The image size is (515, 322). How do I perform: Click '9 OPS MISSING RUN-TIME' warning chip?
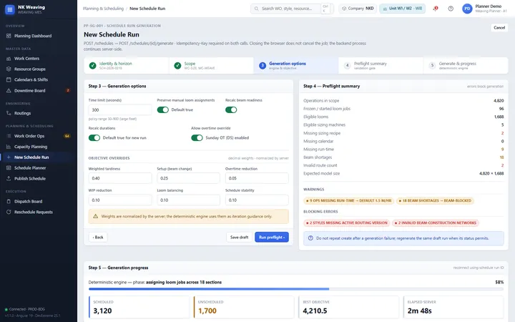click(348, 200)
